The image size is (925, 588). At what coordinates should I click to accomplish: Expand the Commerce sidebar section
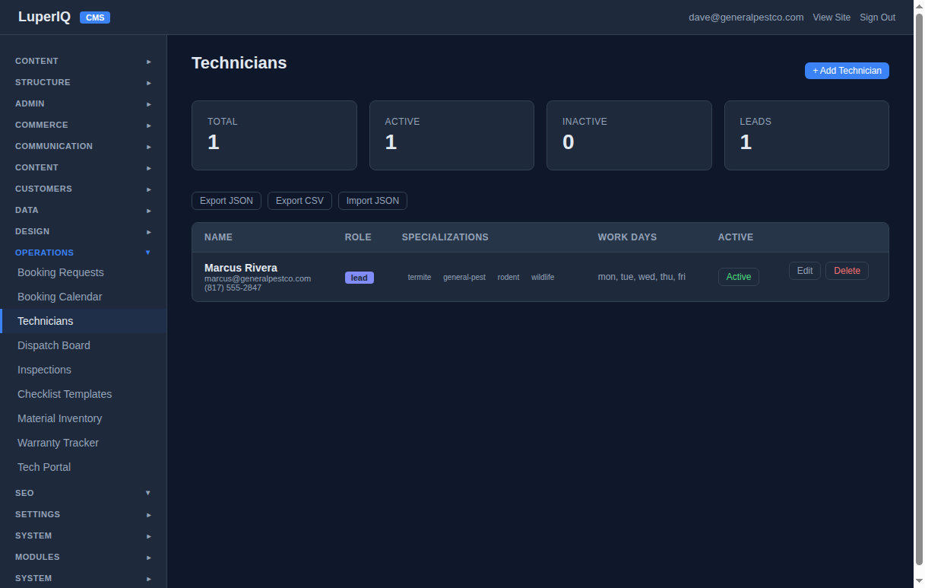click(83, 125)
